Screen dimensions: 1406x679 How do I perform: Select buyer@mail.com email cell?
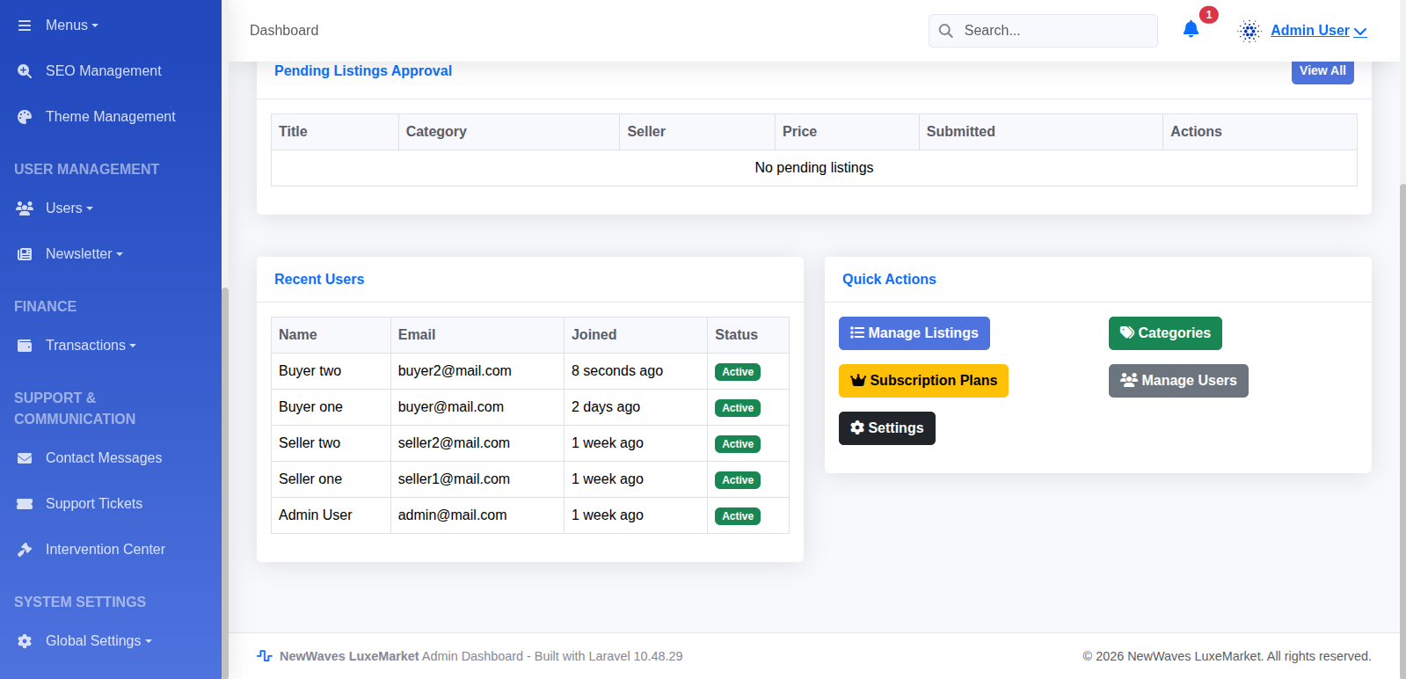(477, 407)
